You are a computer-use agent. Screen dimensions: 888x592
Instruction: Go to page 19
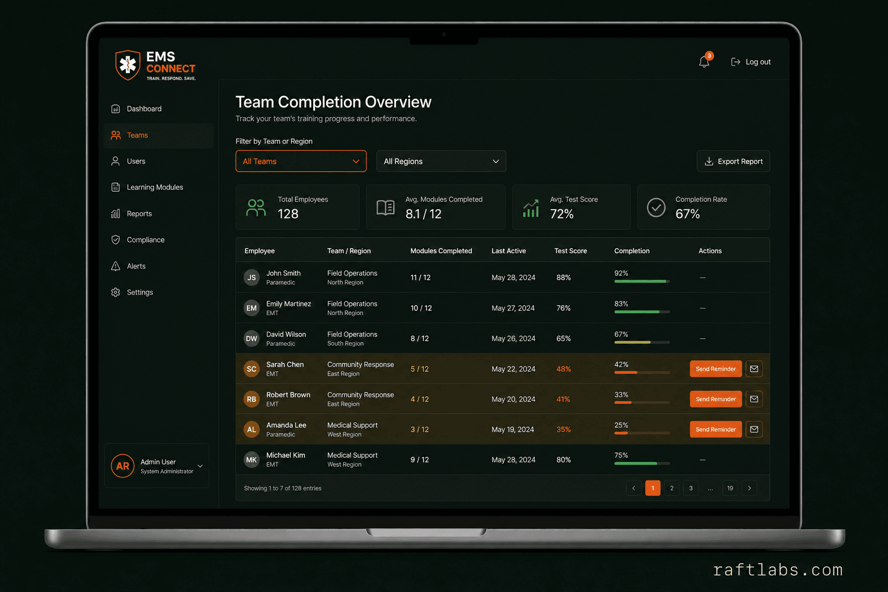(x=730, y=488)
